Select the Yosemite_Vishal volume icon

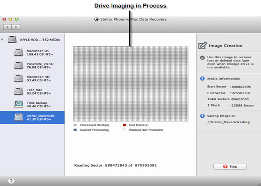click(19, 65)
